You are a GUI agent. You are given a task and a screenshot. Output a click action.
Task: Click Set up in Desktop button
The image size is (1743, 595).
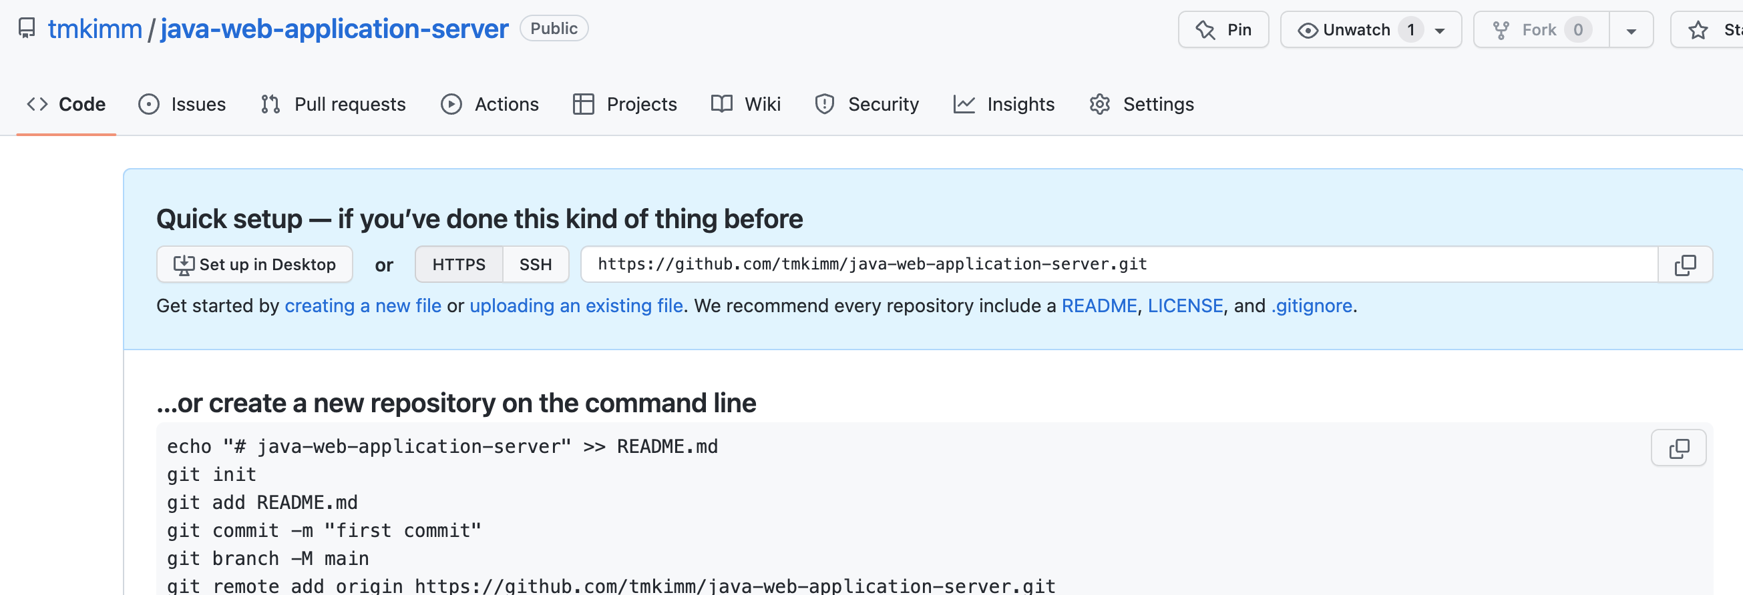(x=254, y=264)
